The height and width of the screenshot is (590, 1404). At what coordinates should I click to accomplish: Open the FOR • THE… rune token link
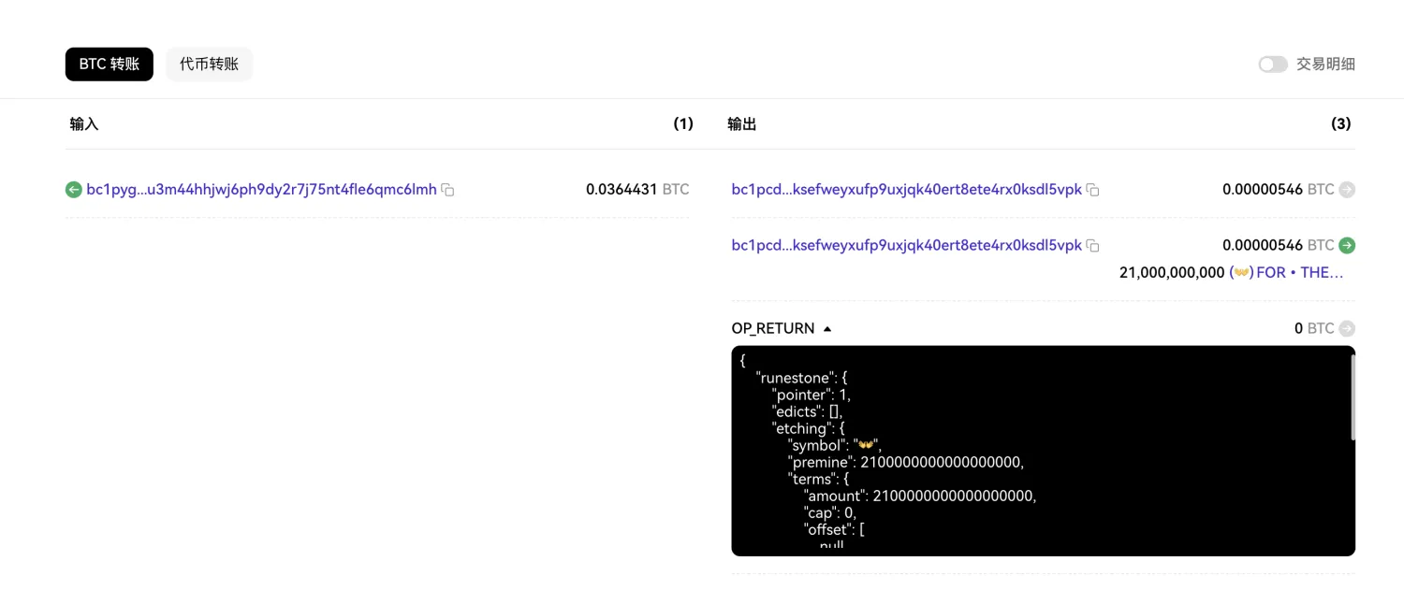(x=1300, y=273)
